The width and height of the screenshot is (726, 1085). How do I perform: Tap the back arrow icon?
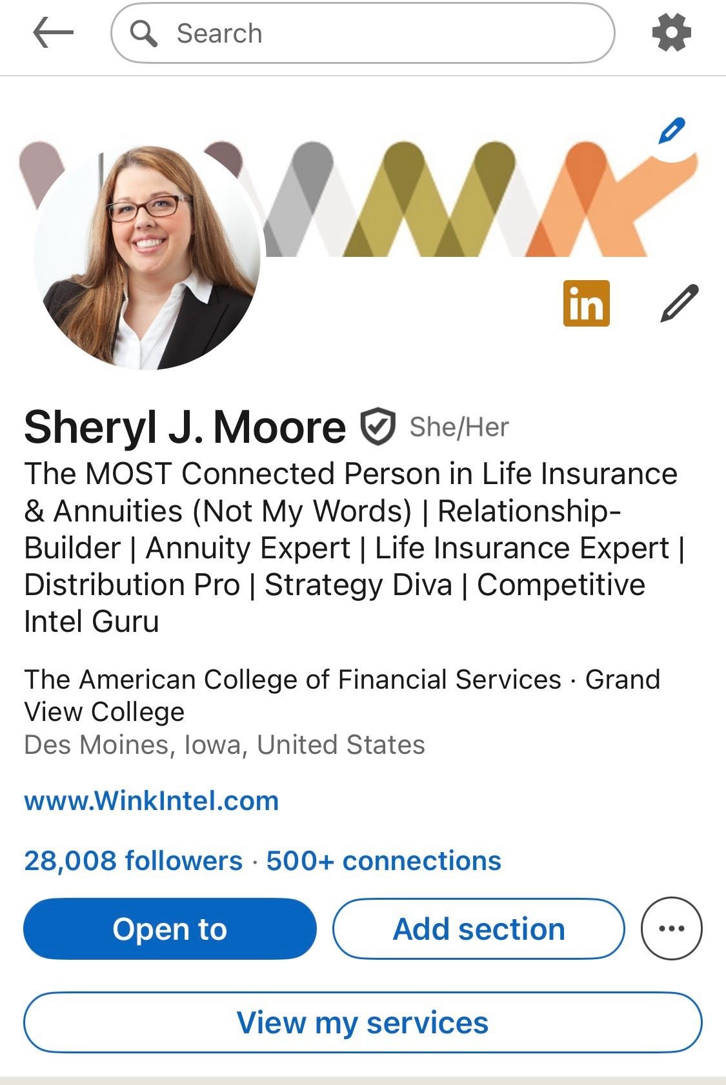tap(53, 33)
